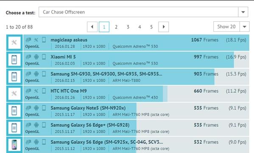The image size is (254, 153).
Task: Click the Qualcomm Adreno 430 GPU label
Action: [135, 97]
